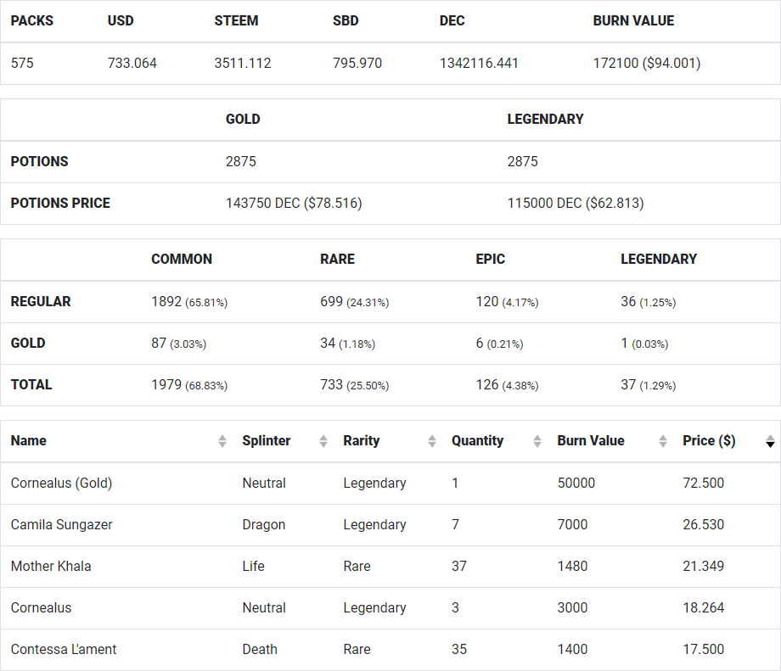Select the Cornealus (Gold) row name
The height and width of the screenshot is (671, 781).
click(61, 483)
